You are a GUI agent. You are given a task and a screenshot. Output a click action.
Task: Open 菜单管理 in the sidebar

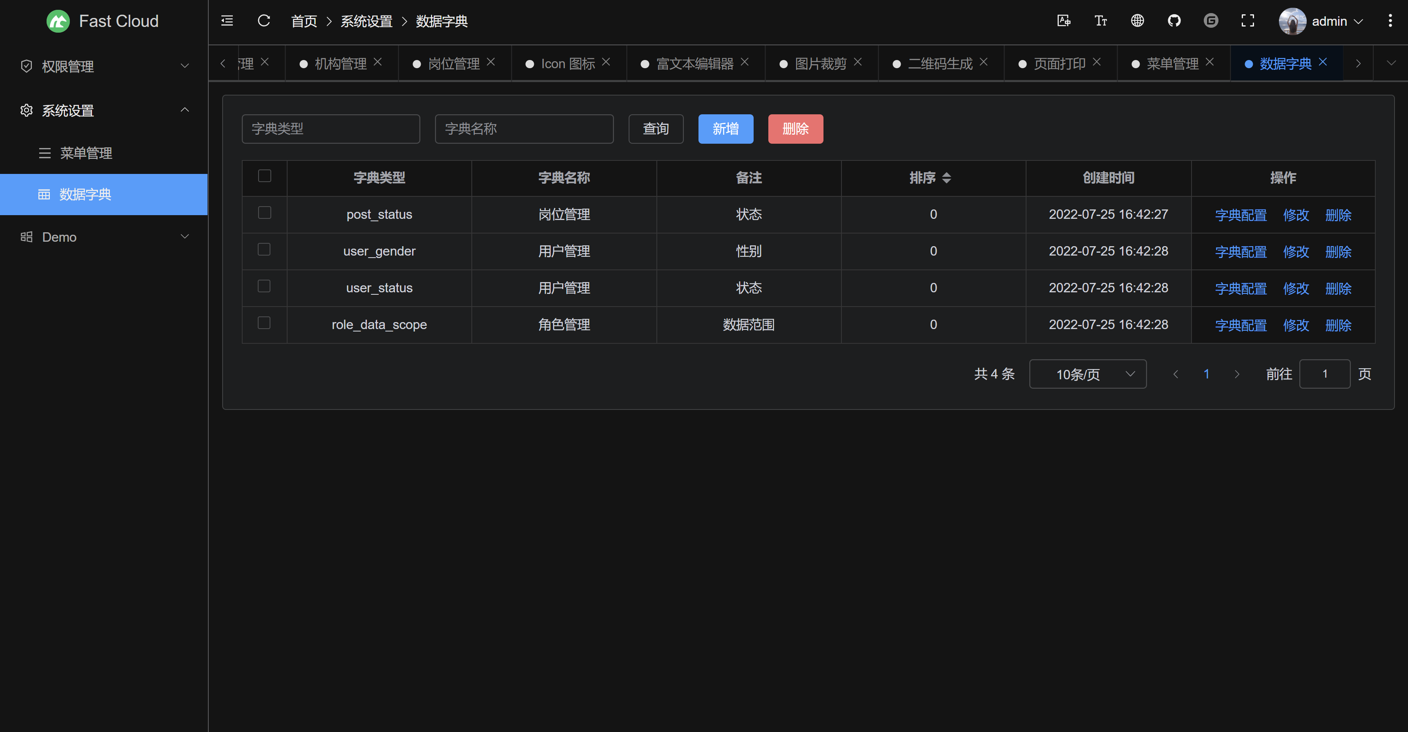(86, 153)
